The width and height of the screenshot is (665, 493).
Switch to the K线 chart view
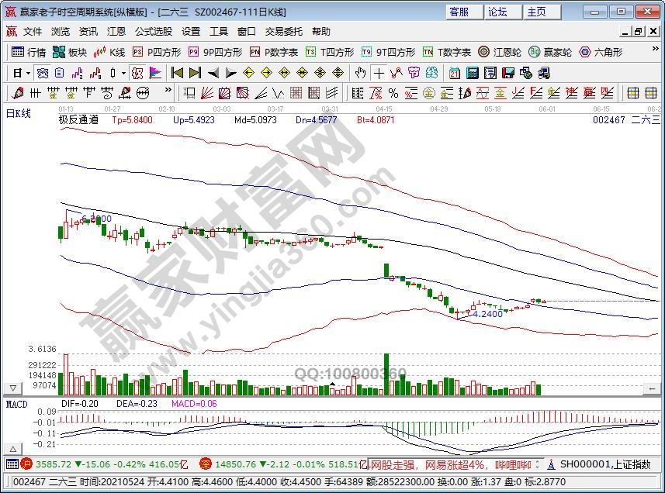[x=109, y=53]
